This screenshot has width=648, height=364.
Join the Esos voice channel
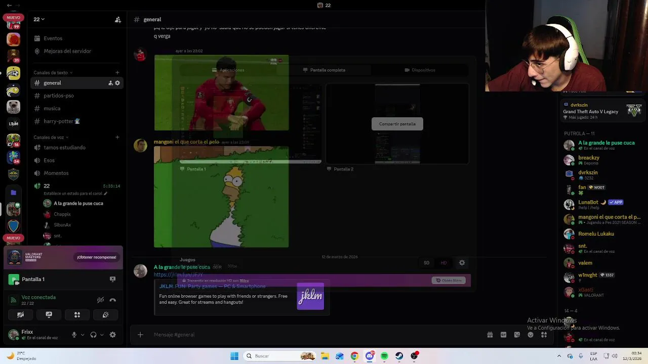click(x=49, y=160)
